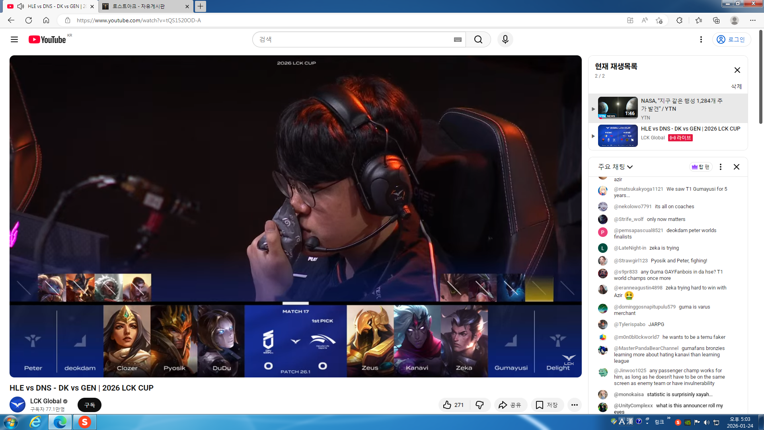Close the current playlist panel
Image resolution: width=764 pixels, height=430 pixels.
coord(737,70)
